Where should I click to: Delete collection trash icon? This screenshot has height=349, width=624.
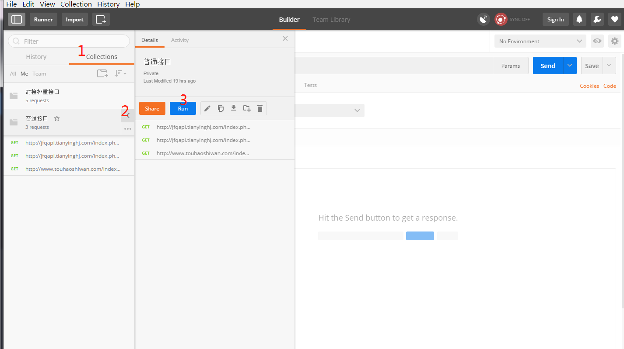tap(260, 108)
